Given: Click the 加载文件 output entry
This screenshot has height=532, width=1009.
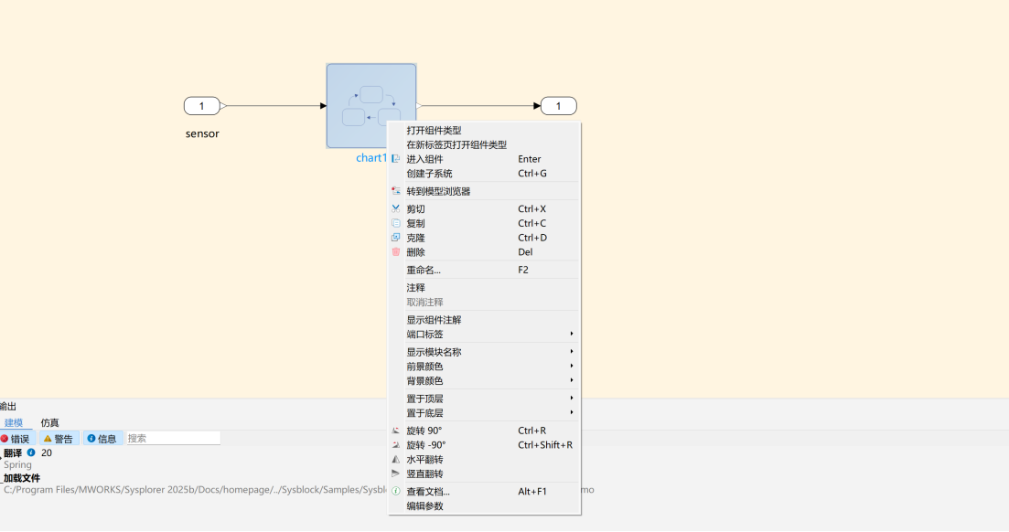Looking at the screenshot, I should click(22, 478).
